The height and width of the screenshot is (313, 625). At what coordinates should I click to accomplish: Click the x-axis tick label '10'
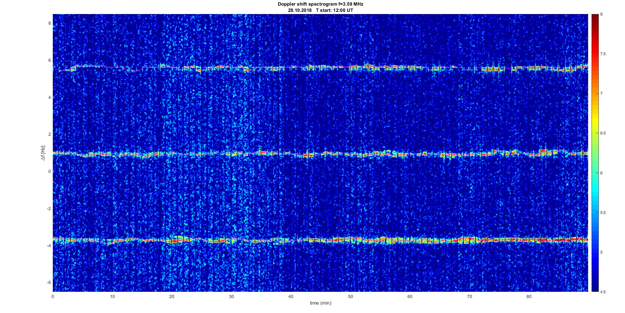[x=112, y=296]
